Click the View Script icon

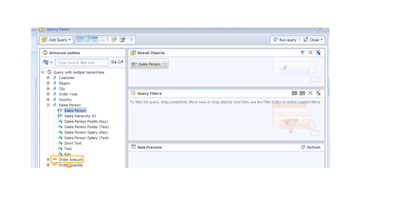tap(131, 39)
